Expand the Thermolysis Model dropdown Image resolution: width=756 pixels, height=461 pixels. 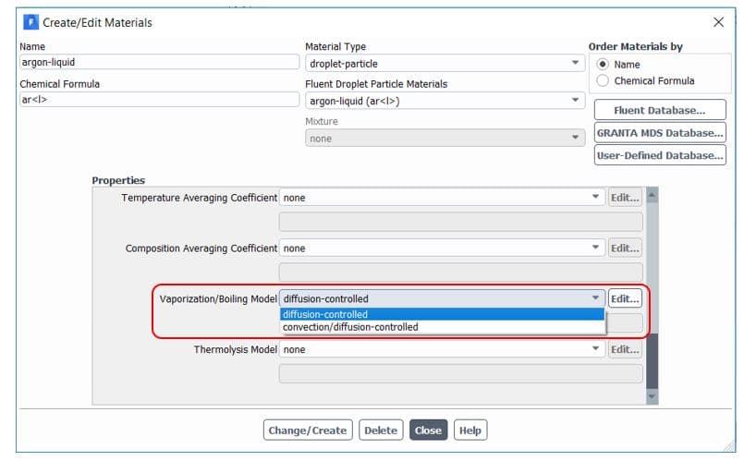442,350
